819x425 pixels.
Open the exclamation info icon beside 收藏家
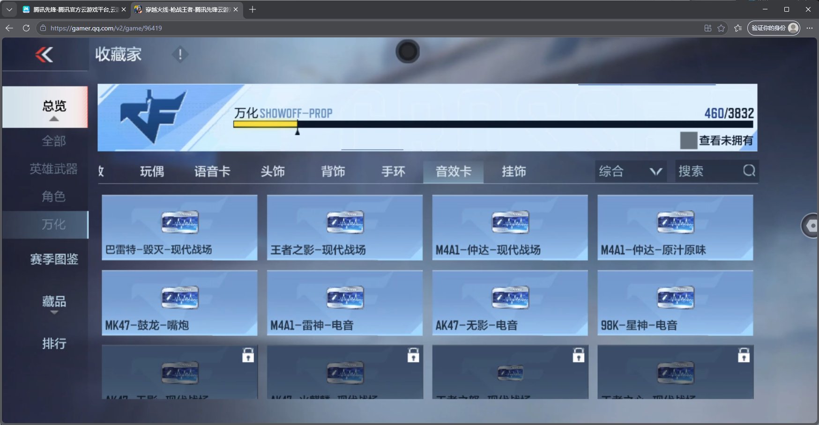tap(180, 55)
